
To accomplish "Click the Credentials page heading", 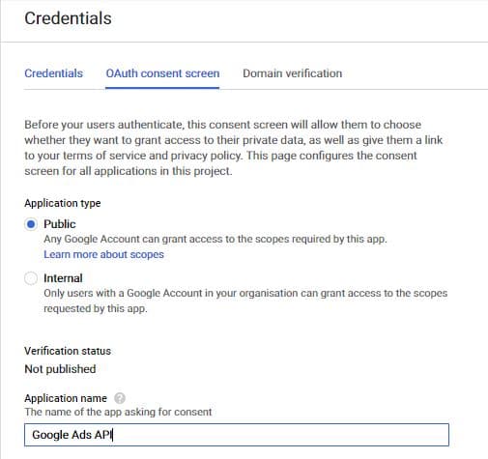I will tap(68, 18).
